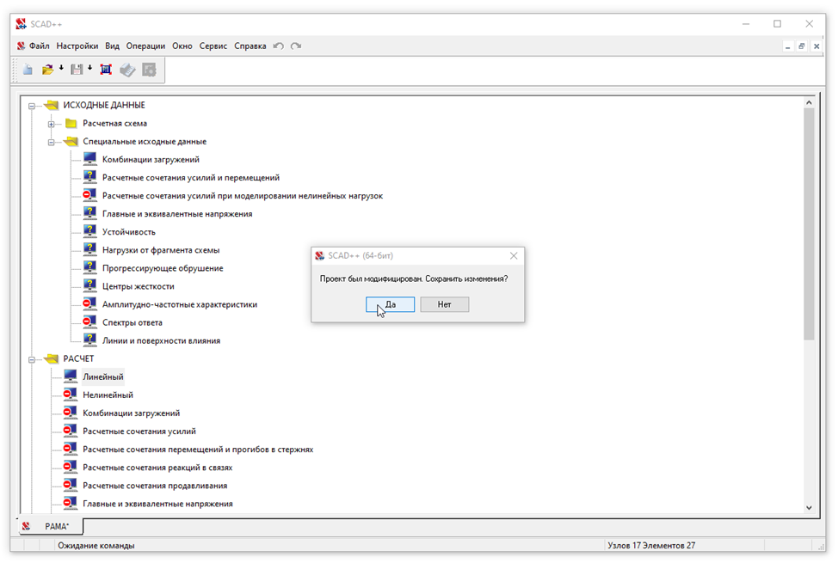Viewport: 838px width, 563px height.
Task: Collapse the Специальные исходные данные node
Action: (52, 142)
